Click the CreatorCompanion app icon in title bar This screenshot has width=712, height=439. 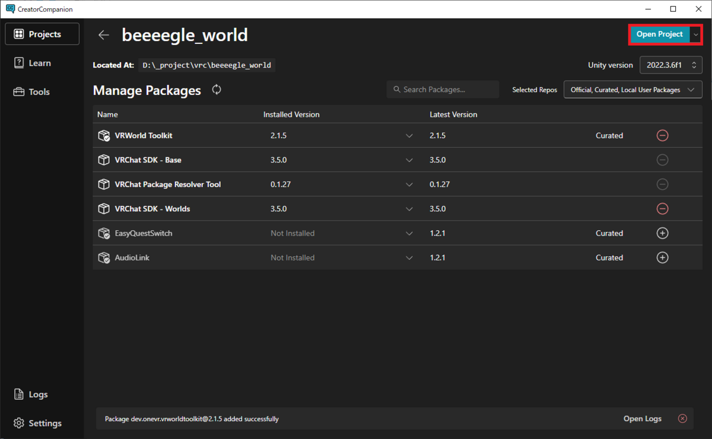point(10,9)
